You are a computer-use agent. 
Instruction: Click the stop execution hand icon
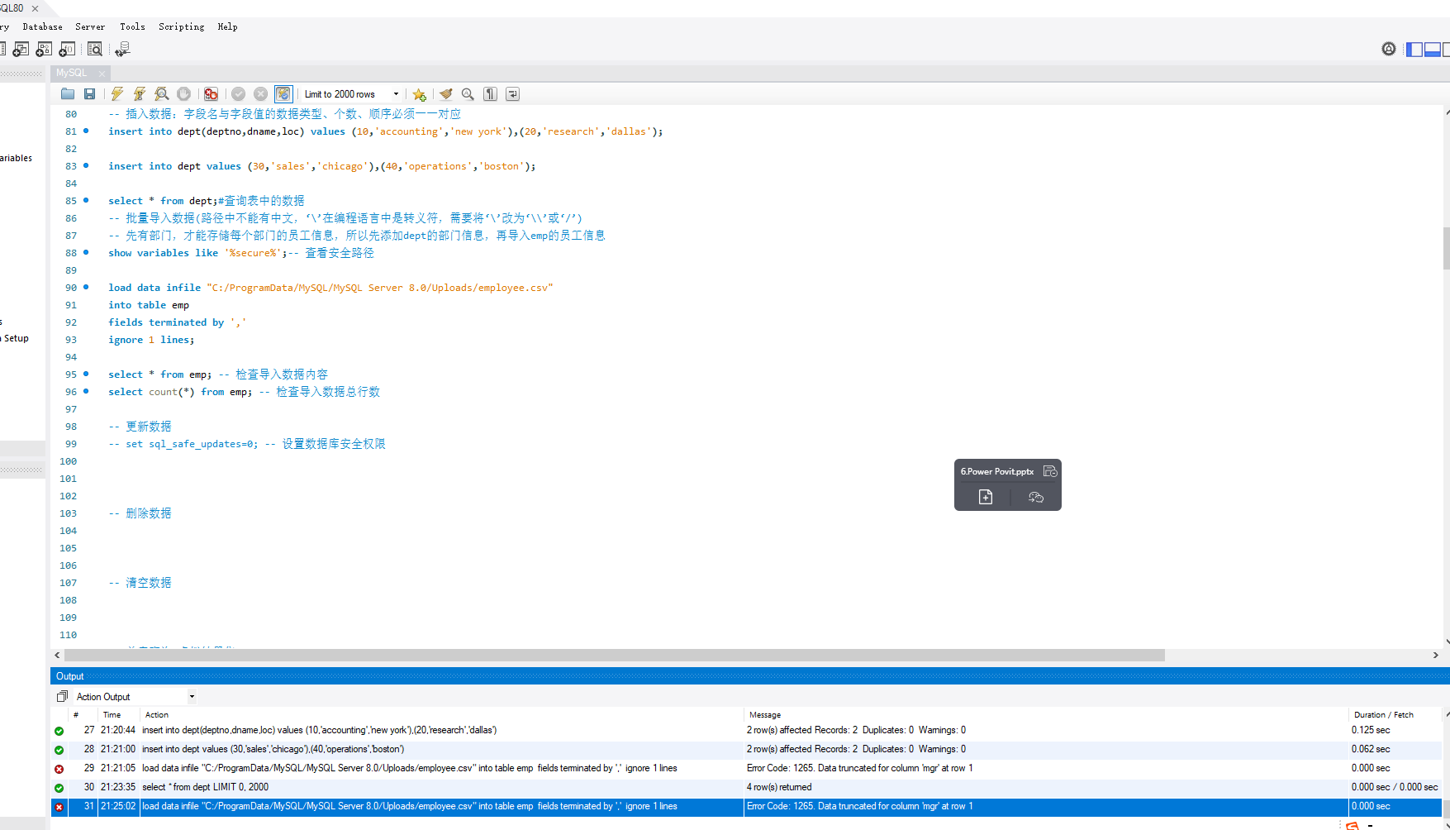(184, 94)
